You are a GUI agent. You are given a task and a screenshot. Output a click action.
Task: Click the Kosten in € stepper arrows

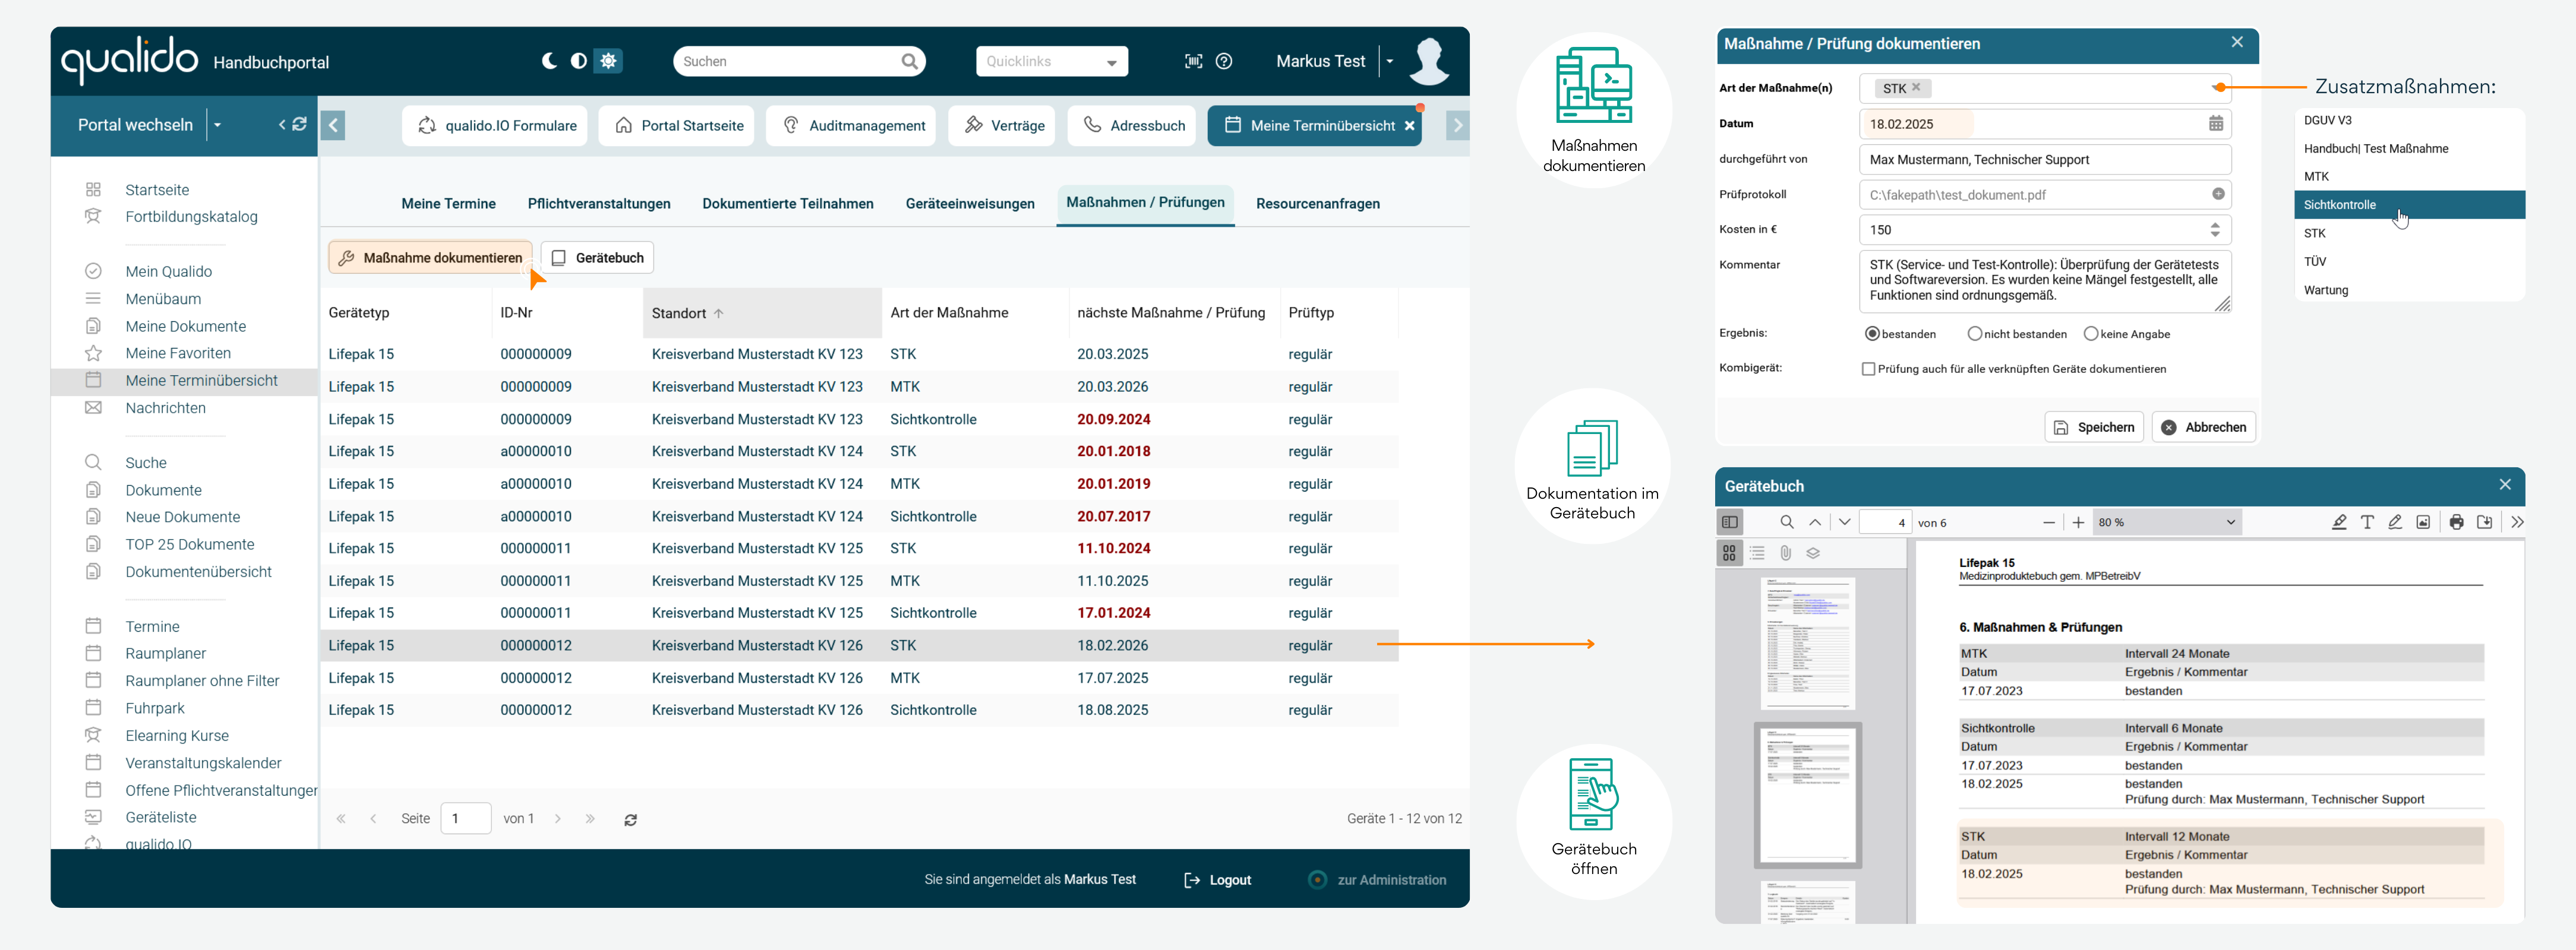pyautogui.click(x=2215, y=230)
